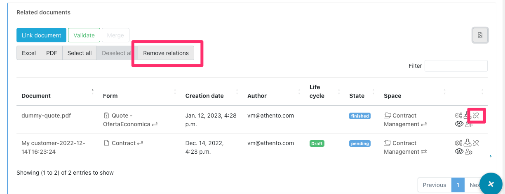This screenshot has width=505, height=194.
Task: Sort table by Creation date column
Action: point(204,96)
